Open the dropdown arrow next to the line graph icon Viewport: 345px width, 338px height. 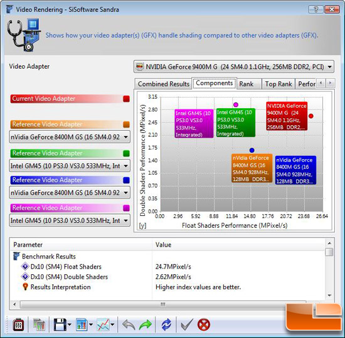pos(112,324)
